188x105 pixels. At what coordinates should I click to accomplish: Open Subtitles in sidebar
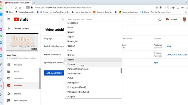pyautogui.click(x=18, y=85)
